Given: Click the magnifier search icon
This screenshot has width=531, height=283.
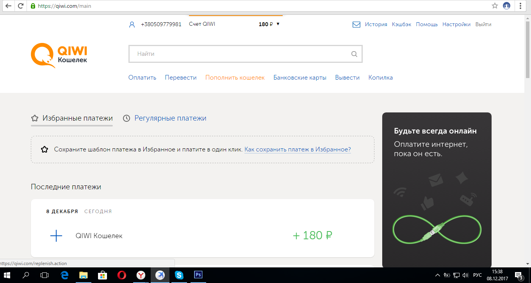Looking at the screenshot, I should click(x=354, y=54).
